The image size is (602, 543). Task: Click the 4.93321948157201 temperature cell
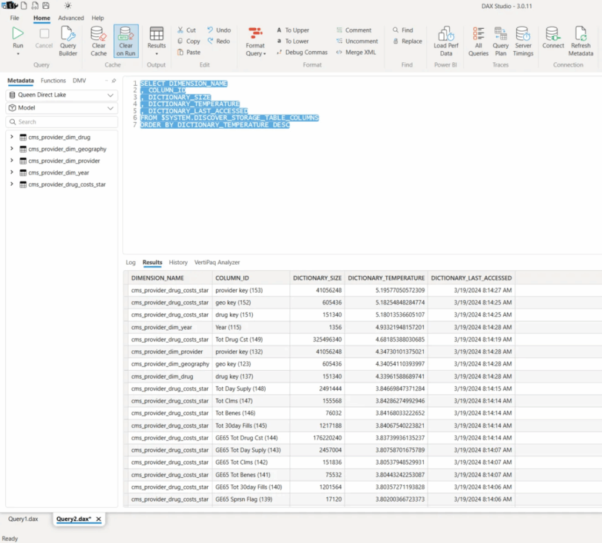click(386, 327)
